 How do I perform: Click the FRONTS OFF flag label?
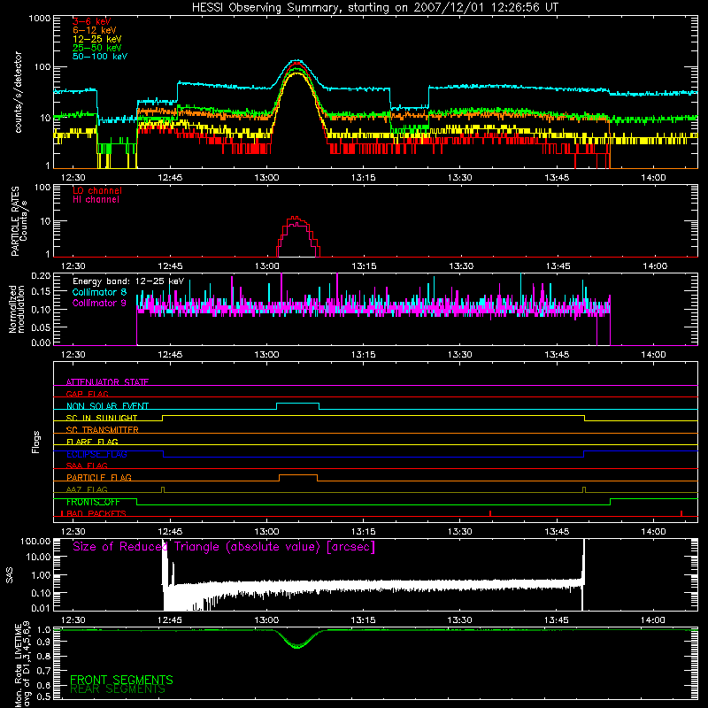pyautogui.click(x=93, y=502)
